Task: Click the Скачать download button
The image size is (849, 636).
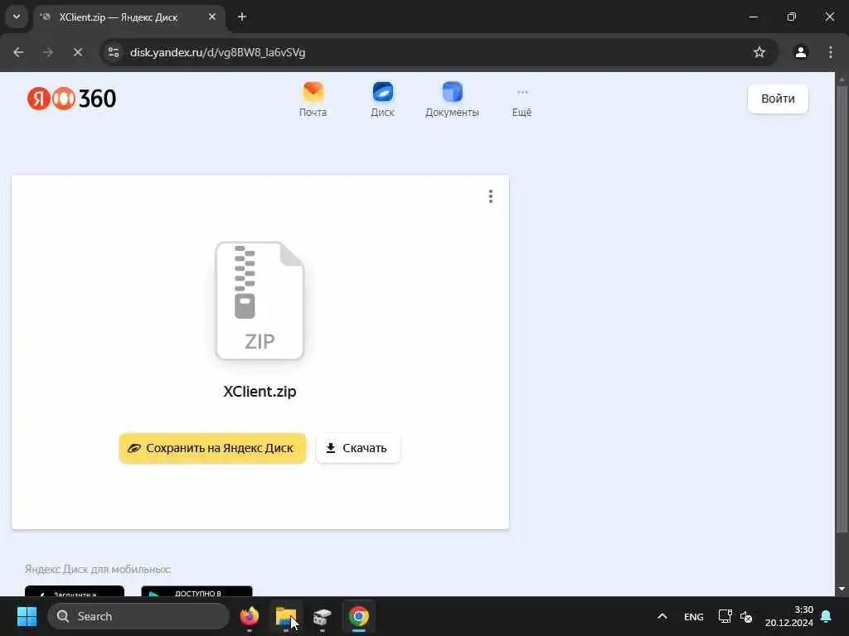Action: pos(358,448)
